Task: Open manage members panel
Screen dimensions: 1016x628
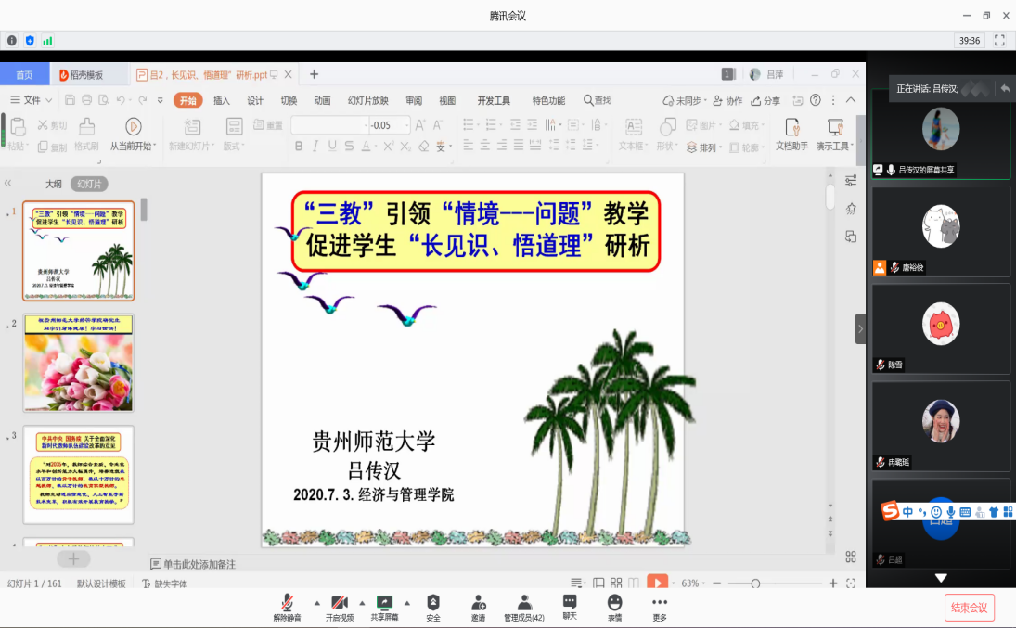Action: [524, 605]
